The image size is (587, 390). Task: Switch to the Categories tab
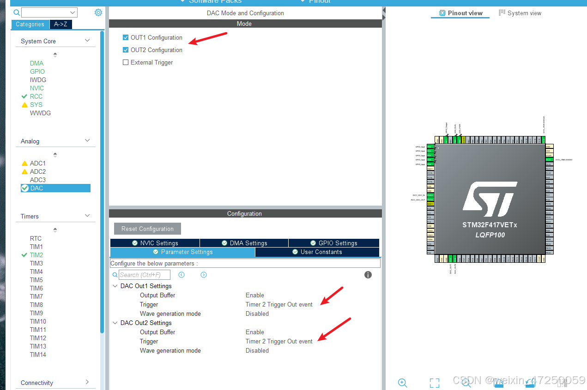pyautogui.click(x=30, y=24)
